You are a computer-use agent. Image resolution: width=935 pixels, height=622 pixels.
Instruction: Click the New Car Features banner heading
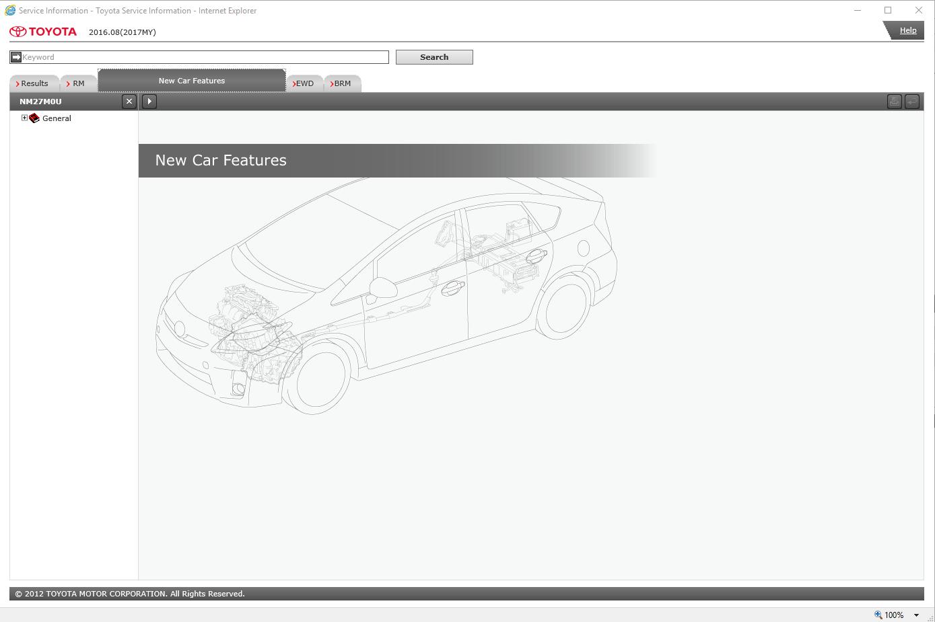point(221,160)
